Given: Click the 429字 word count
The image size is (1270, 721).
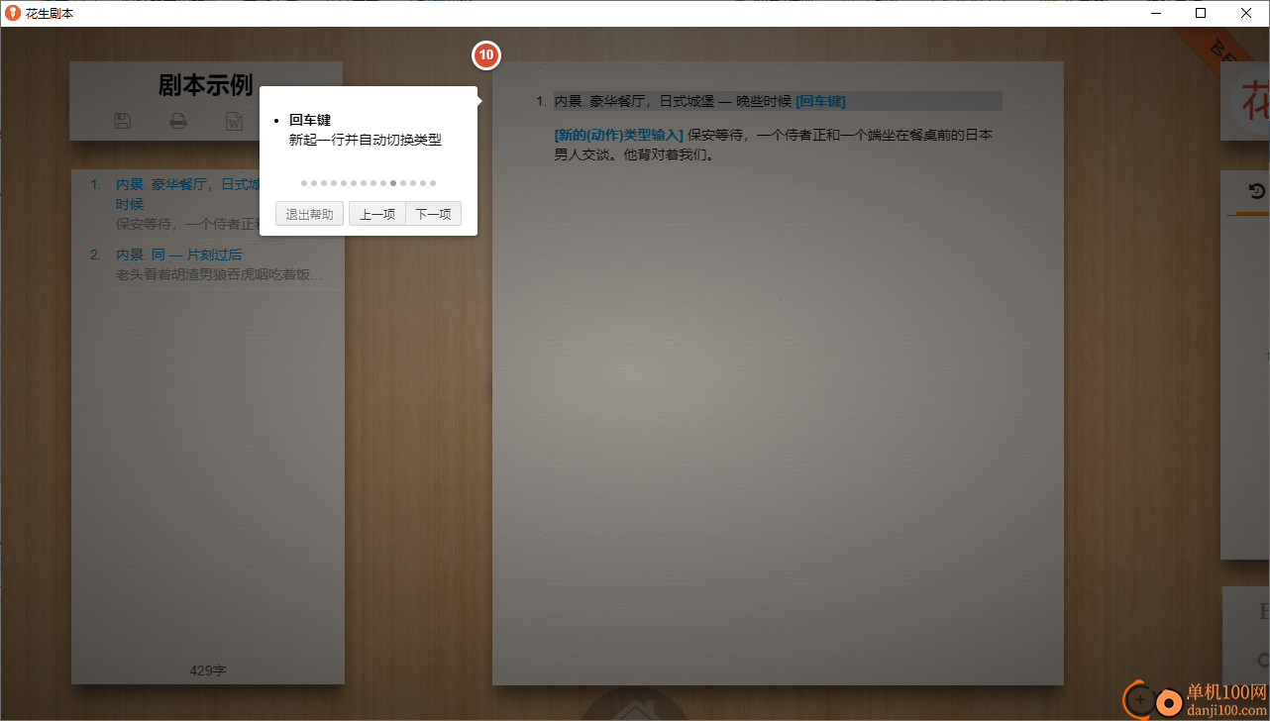Looking at the screenshot, I should [208, 670].
